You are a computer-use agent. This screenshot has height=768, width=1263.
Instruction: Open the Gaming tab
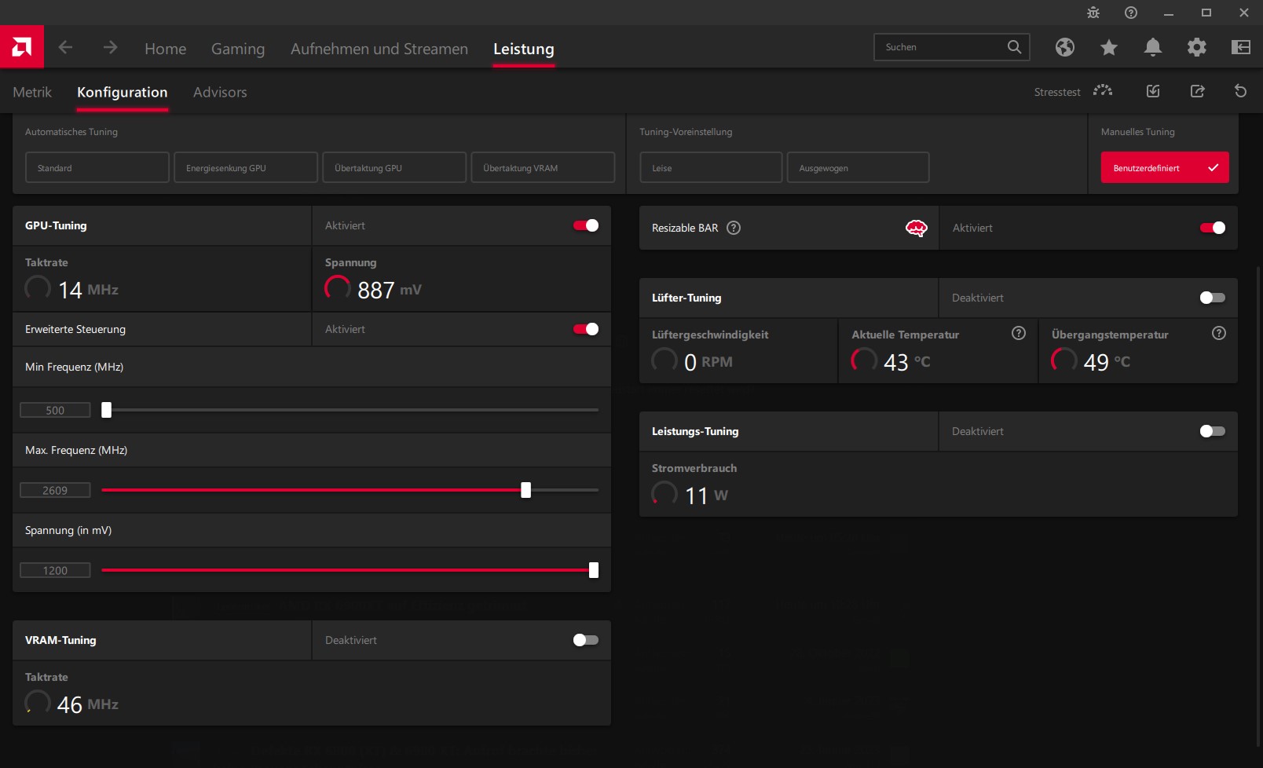pyautogui.click(x=238, y=49)
